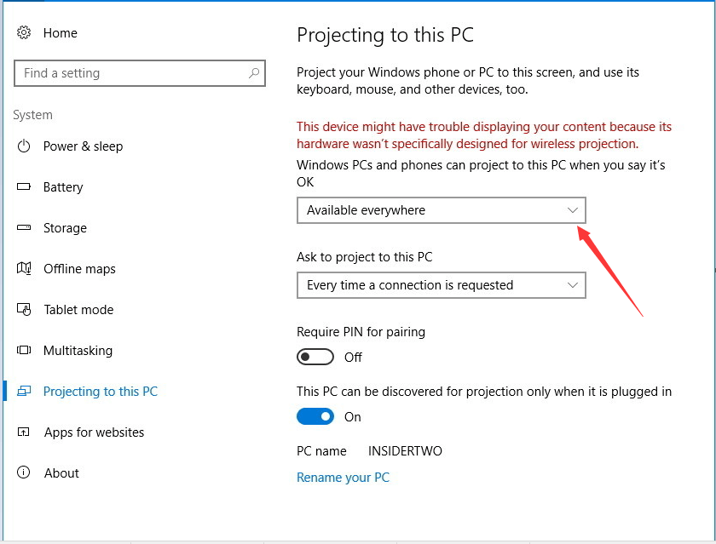
Task: Go to Apps for websites settings
Action: [94, 432]
